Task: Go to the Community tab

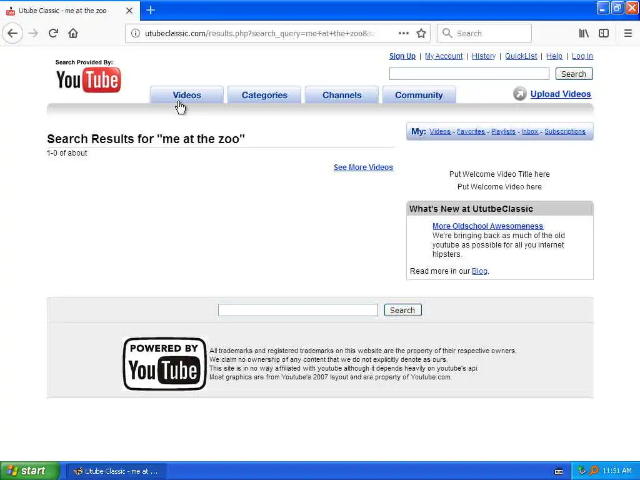Action: click(x=419, y=95)
